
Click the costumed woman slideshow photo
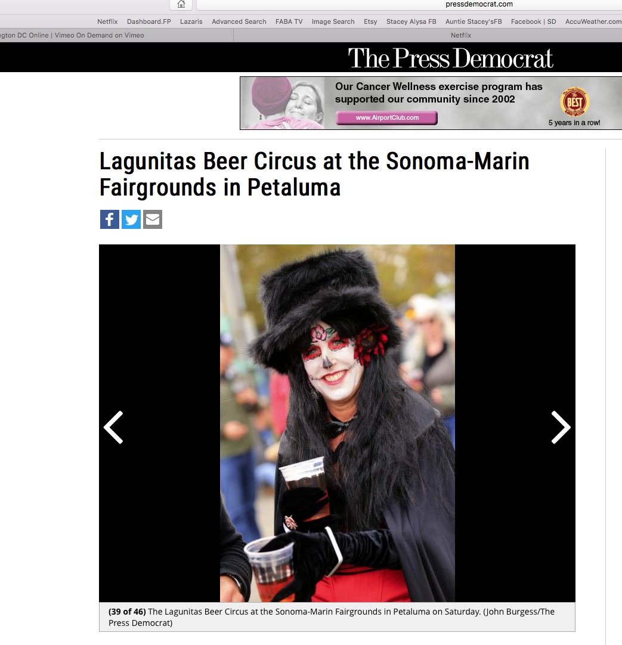click(337, 423)
